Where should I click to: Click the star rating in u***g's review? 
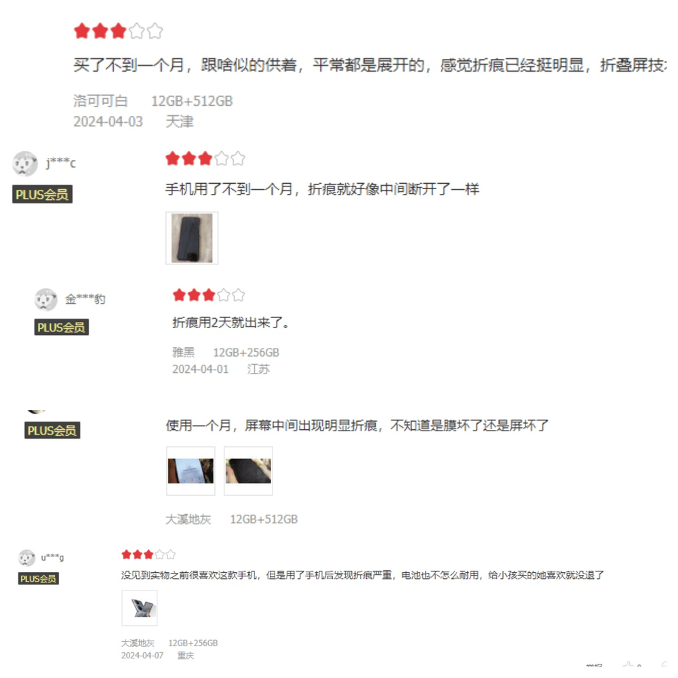coord(148,555)
